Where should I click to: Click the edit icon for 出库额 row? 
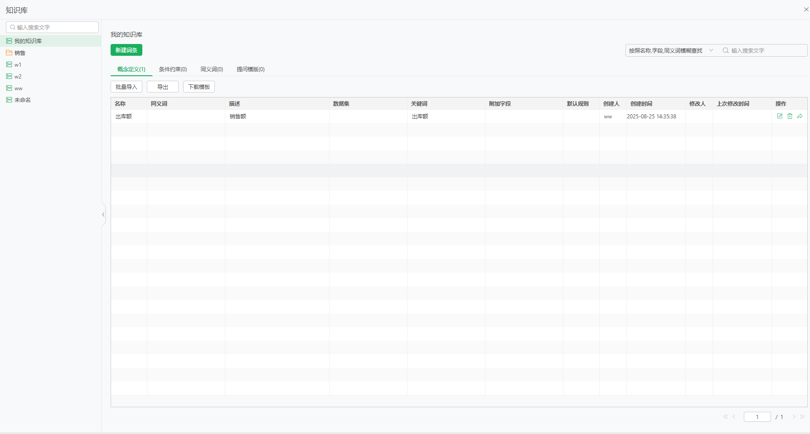coord(780,116)
